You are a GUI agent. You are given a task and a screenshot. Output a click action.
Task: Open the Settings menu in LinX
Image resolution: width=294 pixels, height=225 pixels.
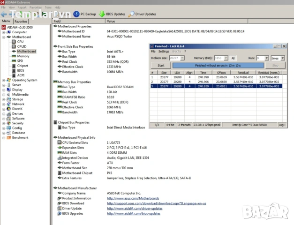(164, 52)
